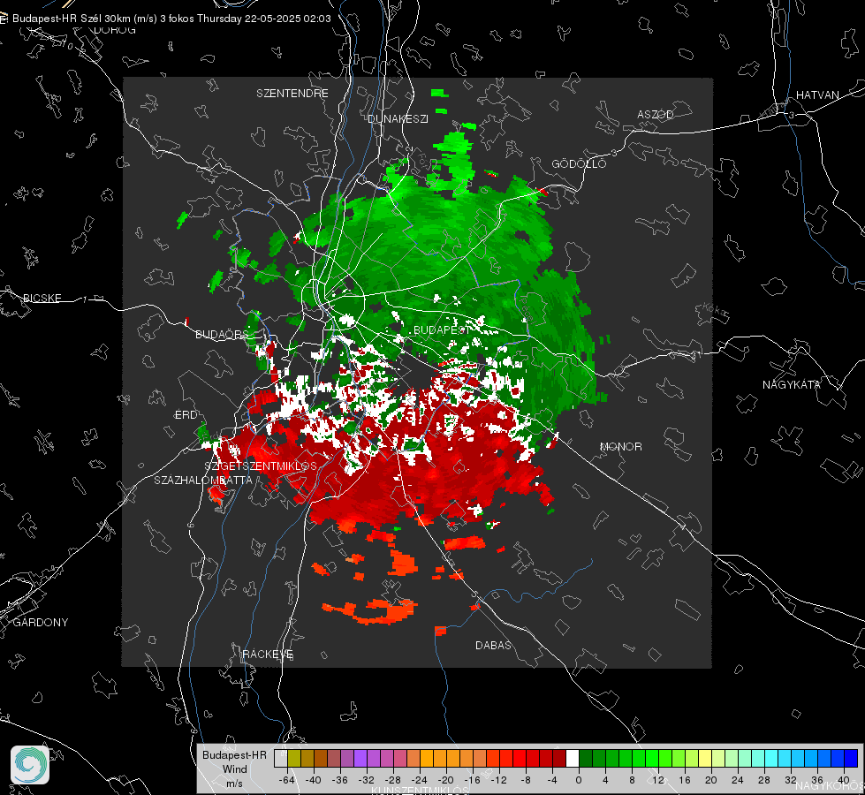Screen dimensions: 865x795
Task: Click the Wind label in the legend
Action: [234, 768]
